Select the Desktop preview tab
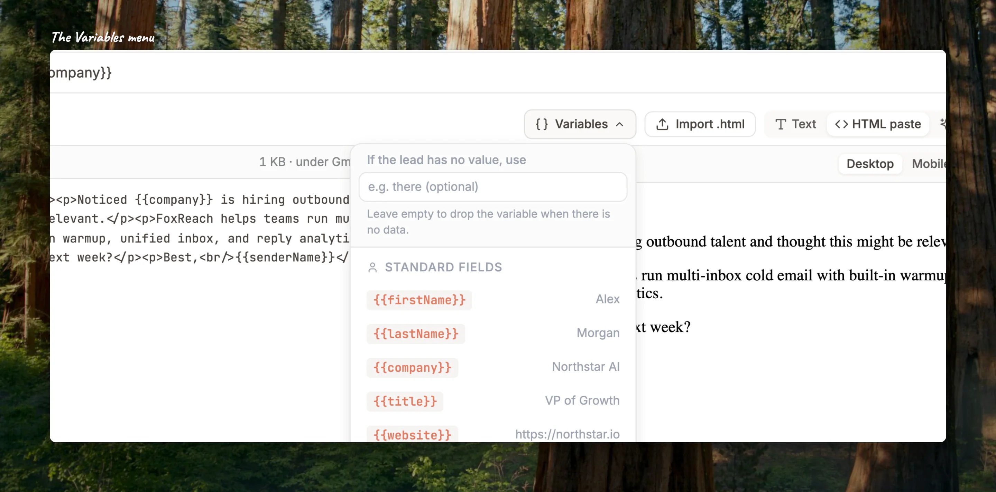 [x=870, y=164]
